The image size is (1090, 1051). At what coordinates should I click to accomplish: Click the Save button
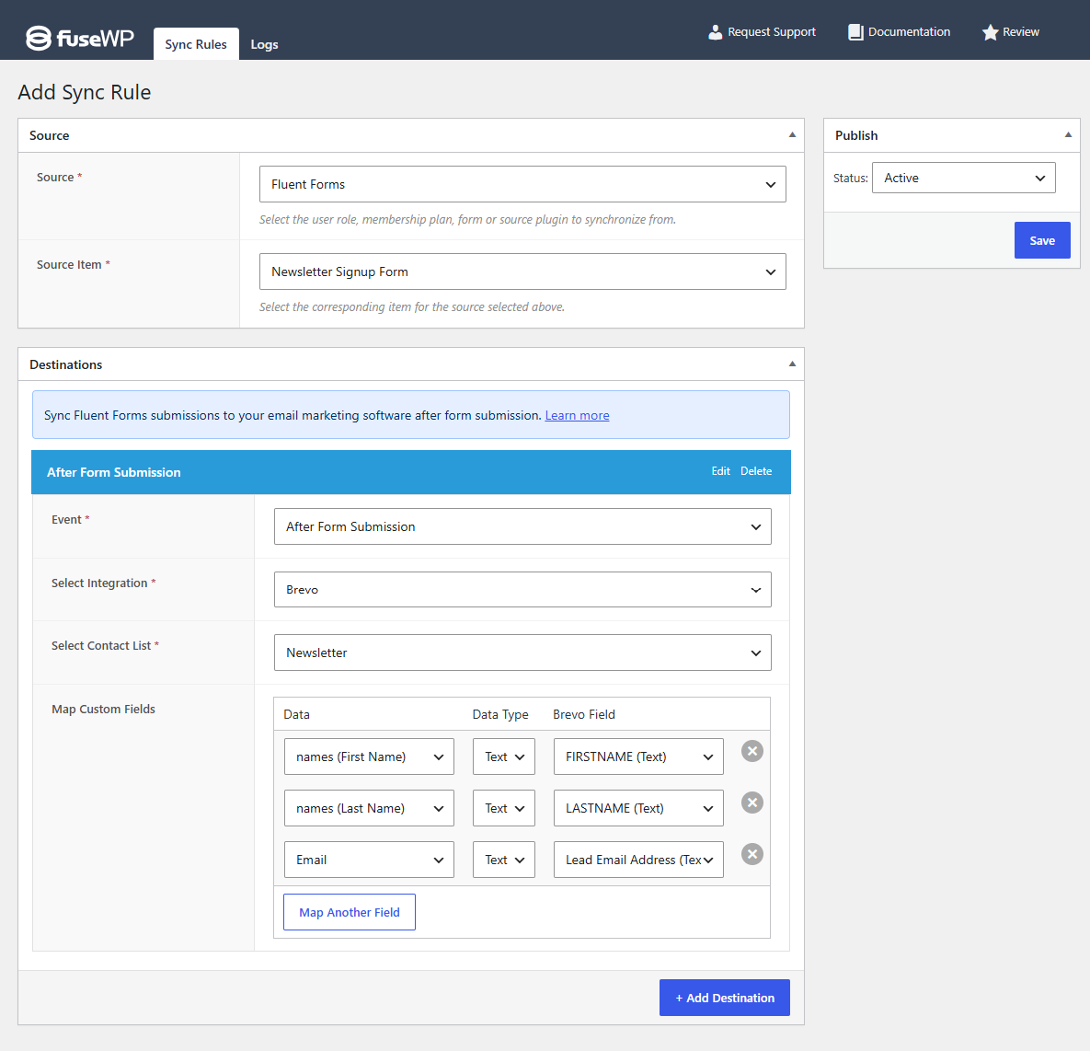(x=1042, y=241)
